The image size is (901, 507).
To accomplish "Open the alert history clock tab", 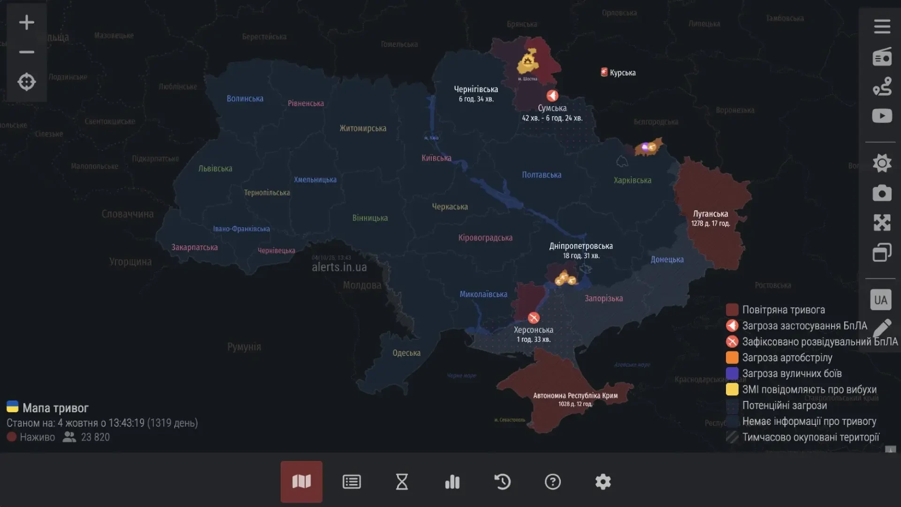I will tap(503, 482).
